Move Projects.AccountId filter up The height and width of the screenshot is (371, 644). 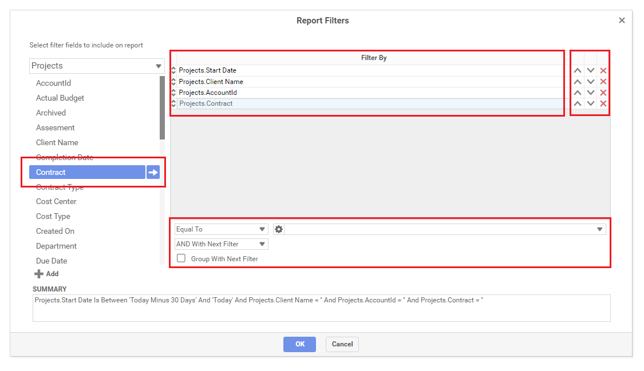tap(578, 93)
